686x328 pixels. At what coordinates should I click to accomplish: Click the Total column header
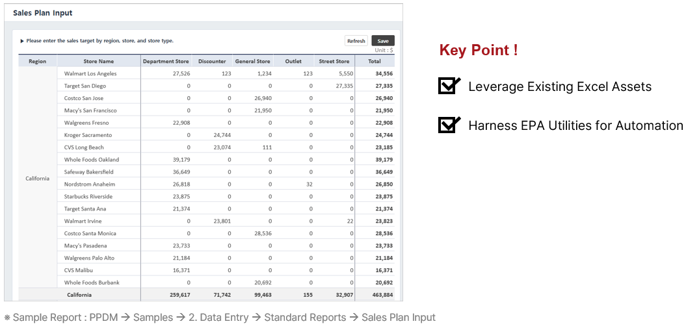375,62
